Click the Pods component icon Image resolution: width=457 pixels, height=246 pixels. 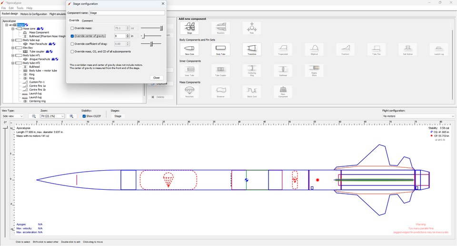pyautogui.click(x=251, y=29)
